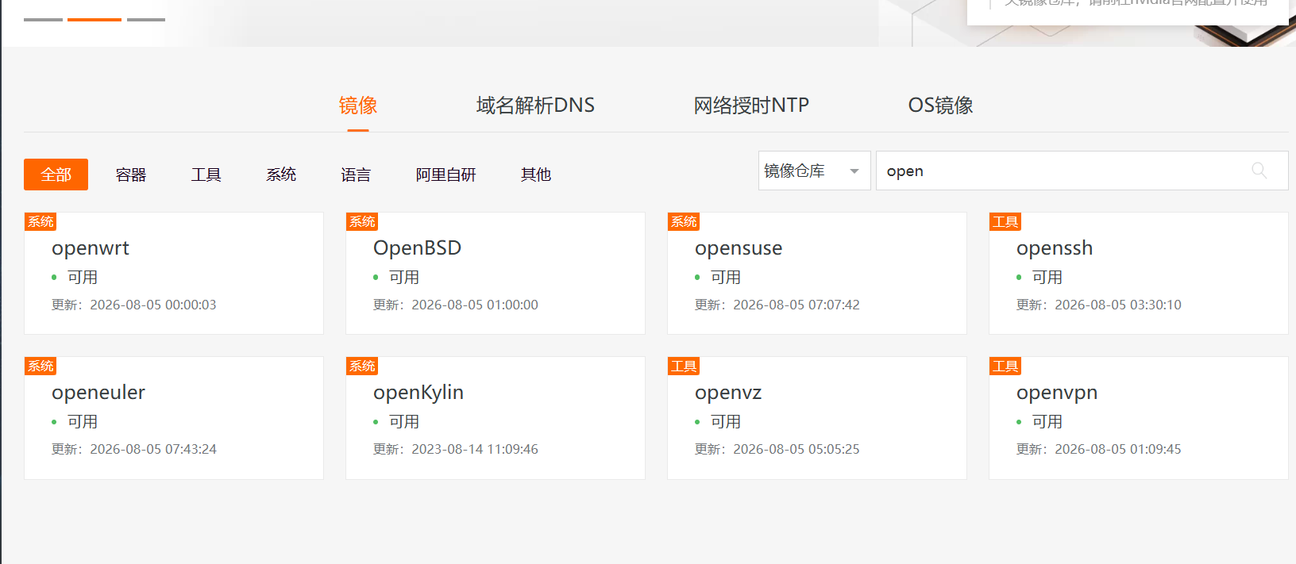Click the 可用 status on openvz card
Viewport: 1296px width, 564px height.
(x=726, y=422)
